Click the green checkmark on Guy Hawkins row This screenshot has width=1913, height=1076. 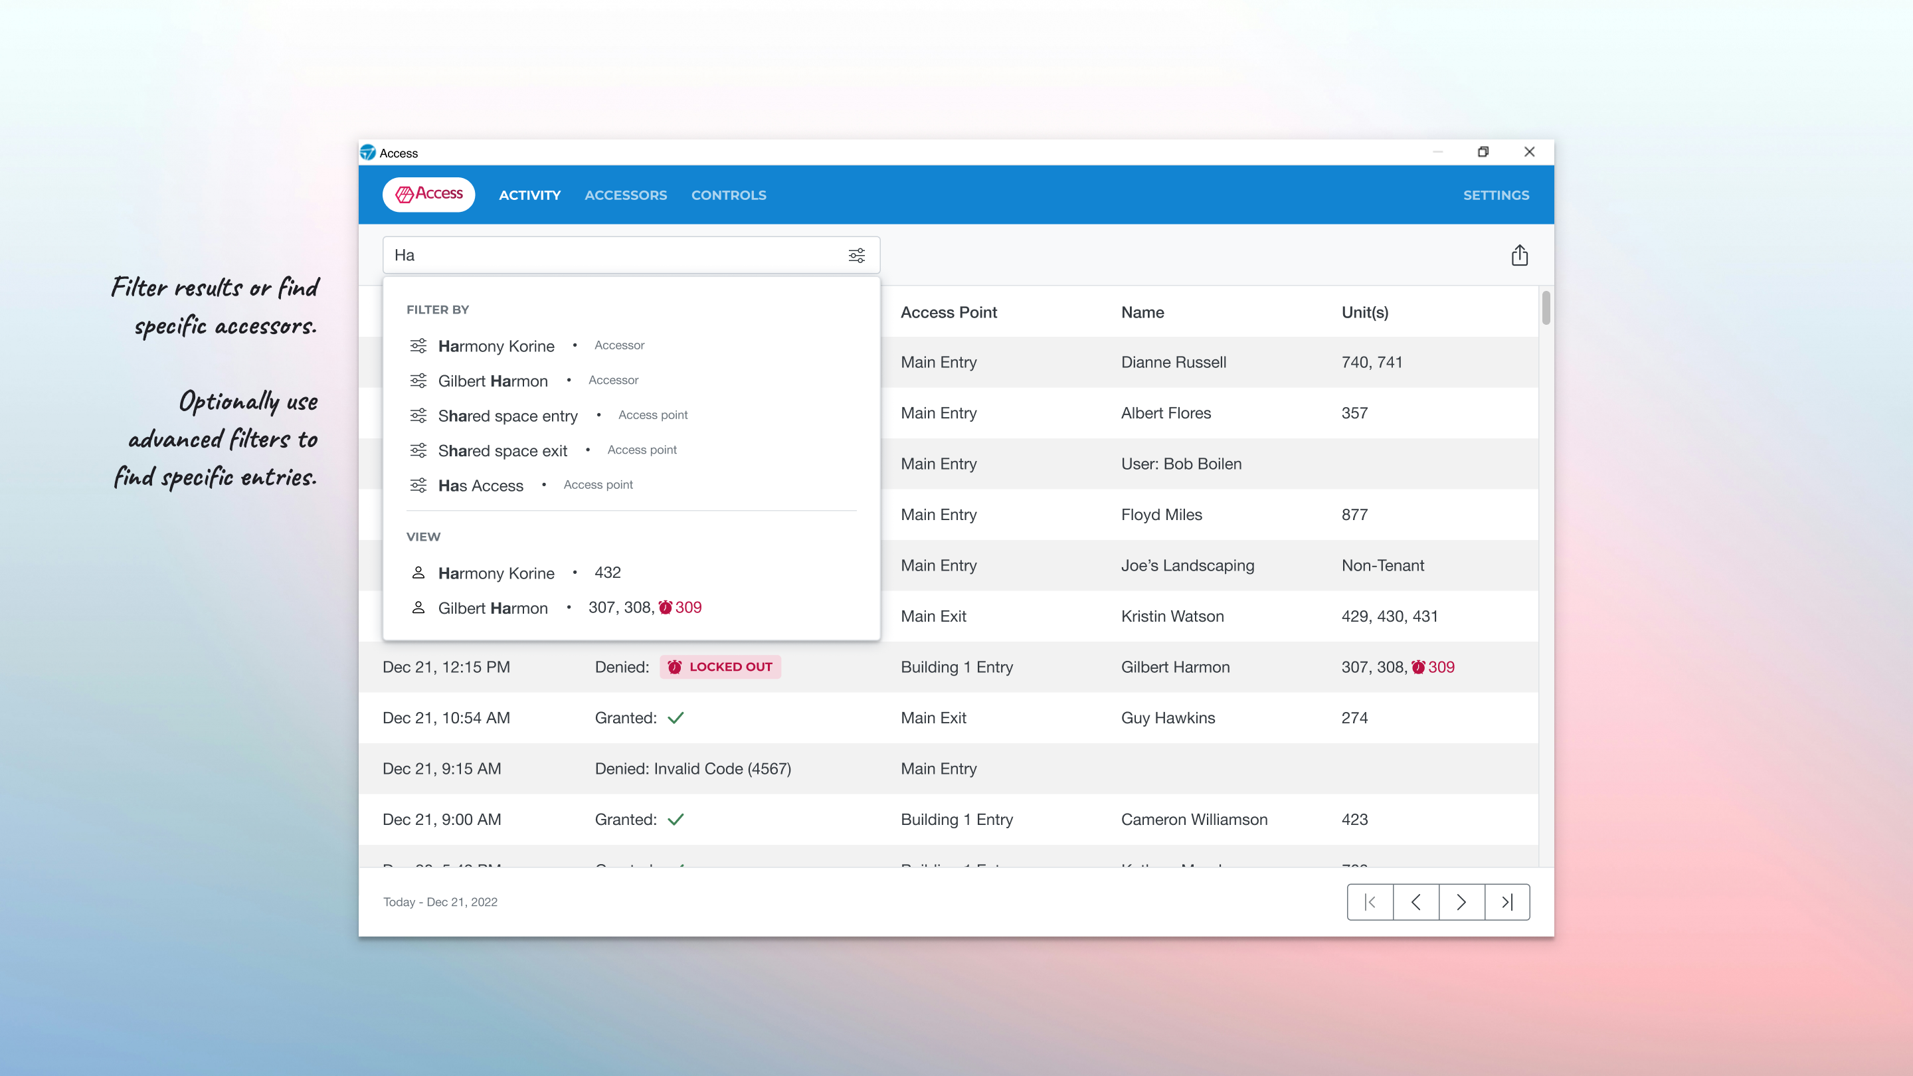[x=677, y=717]
